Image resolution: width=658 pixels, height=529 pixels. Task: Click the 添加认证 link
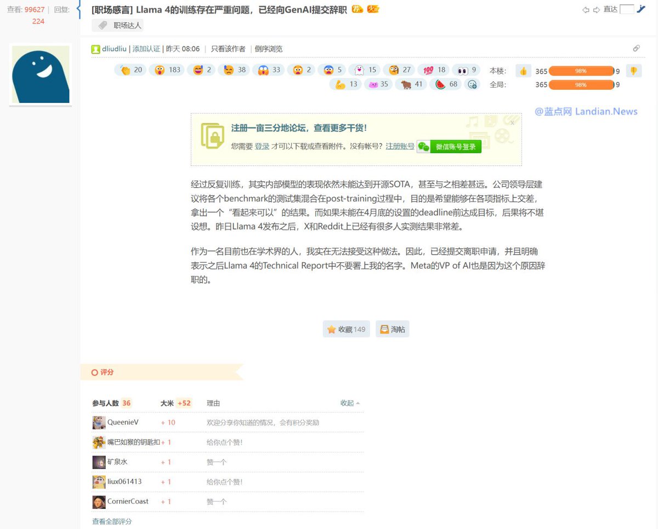[146, 49]
